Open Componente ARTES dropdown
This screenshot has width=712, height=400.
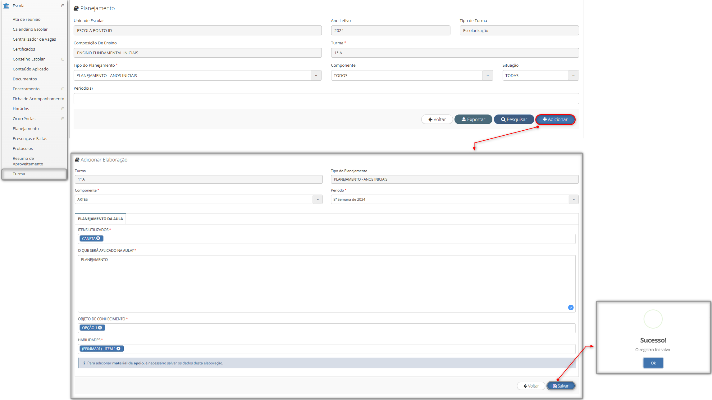tap(199, 200)
